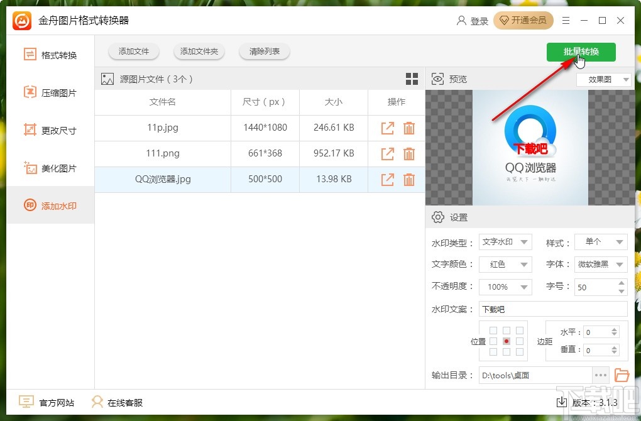Open the 字体 dropdown showing 微软雅黑
This screenshot has height=421, width=641.
601,264
